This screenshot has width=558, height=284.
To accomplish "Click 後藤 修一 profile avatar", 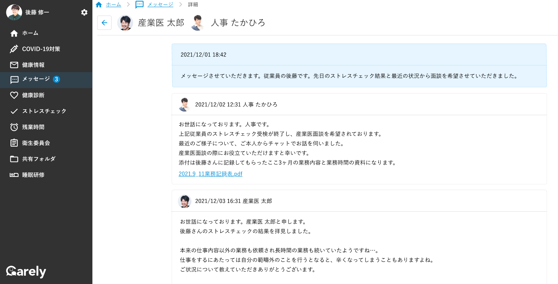I will tap(14, 12).
